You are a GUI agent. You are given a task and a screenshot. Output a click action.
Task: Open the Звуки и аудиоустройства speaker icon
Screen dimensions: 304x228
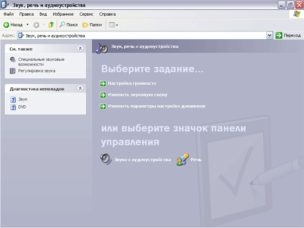coord(106,159)
